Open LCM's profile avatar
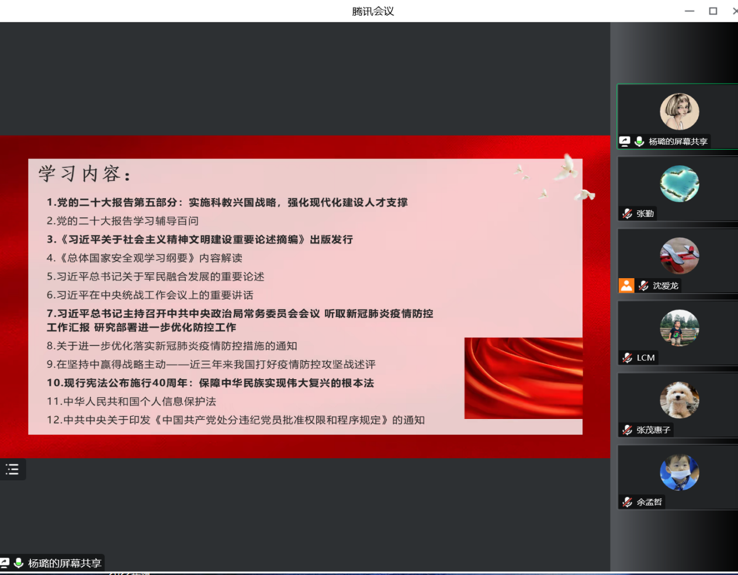 pos(679,328)
